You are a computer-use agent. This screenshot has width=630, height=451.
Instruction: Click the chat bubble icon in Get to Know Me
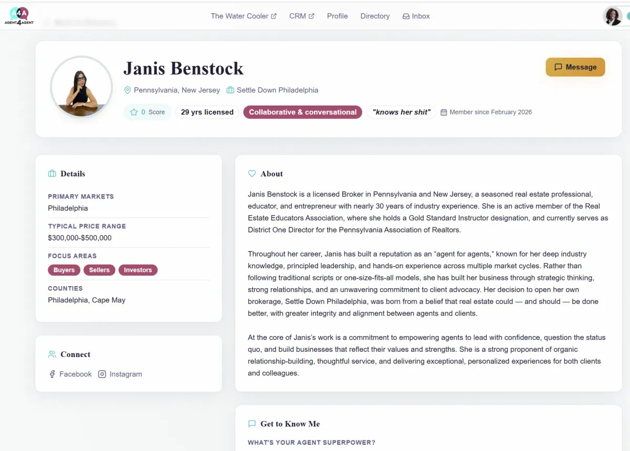[x=252, y=424]
